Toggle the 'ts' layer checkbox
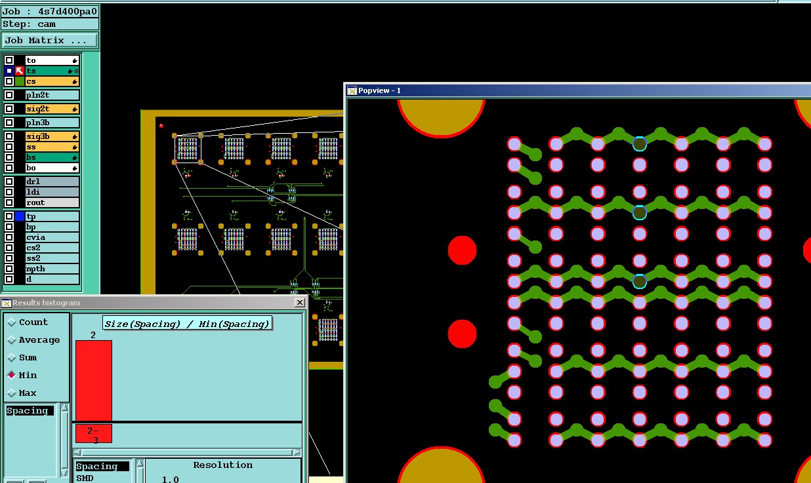Screen dimensions: 811x483 click(9, 71)
